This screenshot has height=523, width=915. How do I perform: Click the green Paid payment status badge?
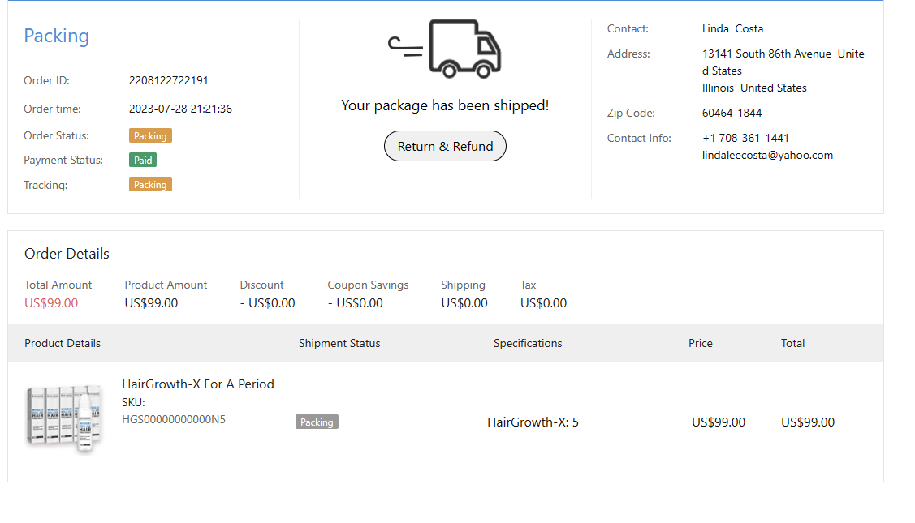point(143,161)
